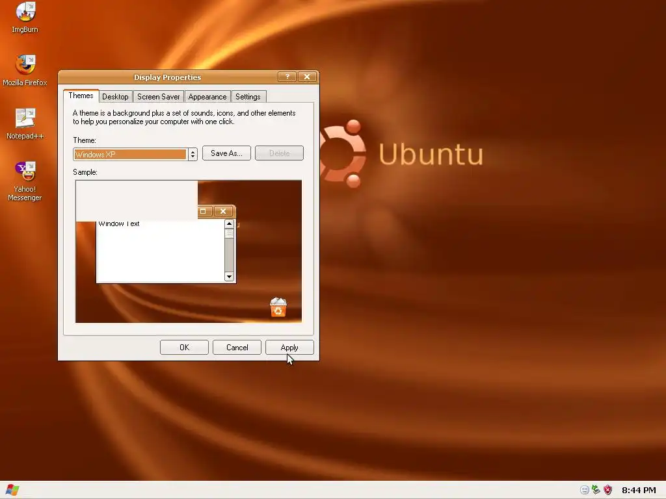Click sample scrollbar up arrow
This screenshot has width=666, height=499.
tap(230, 224)
